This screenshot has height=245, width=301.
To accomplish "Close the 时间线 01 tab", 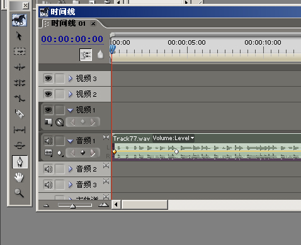I will click(x=93, y=24).
